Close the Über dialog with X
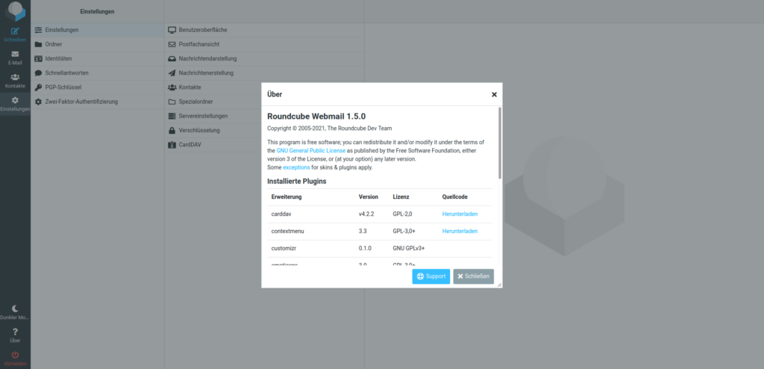The height and width of the screenshot is (369, 764). pos(494,95)
